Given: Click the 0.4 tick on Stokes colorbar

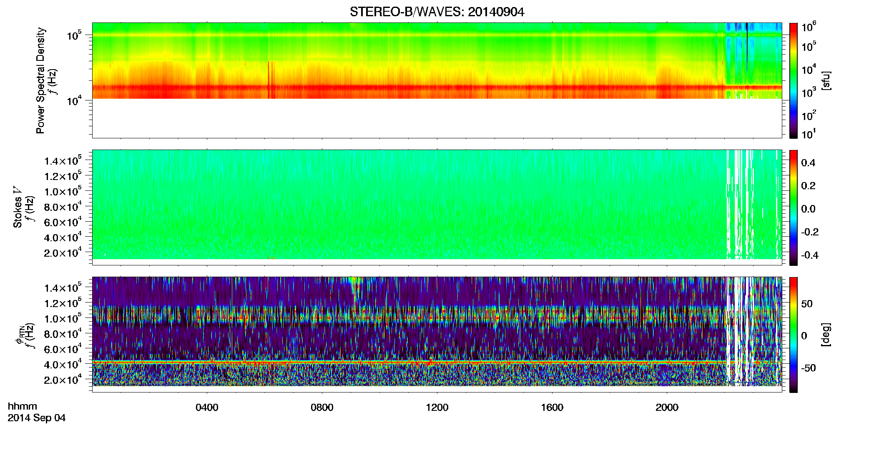Looking at the screenshot, I should coord(808,163).
